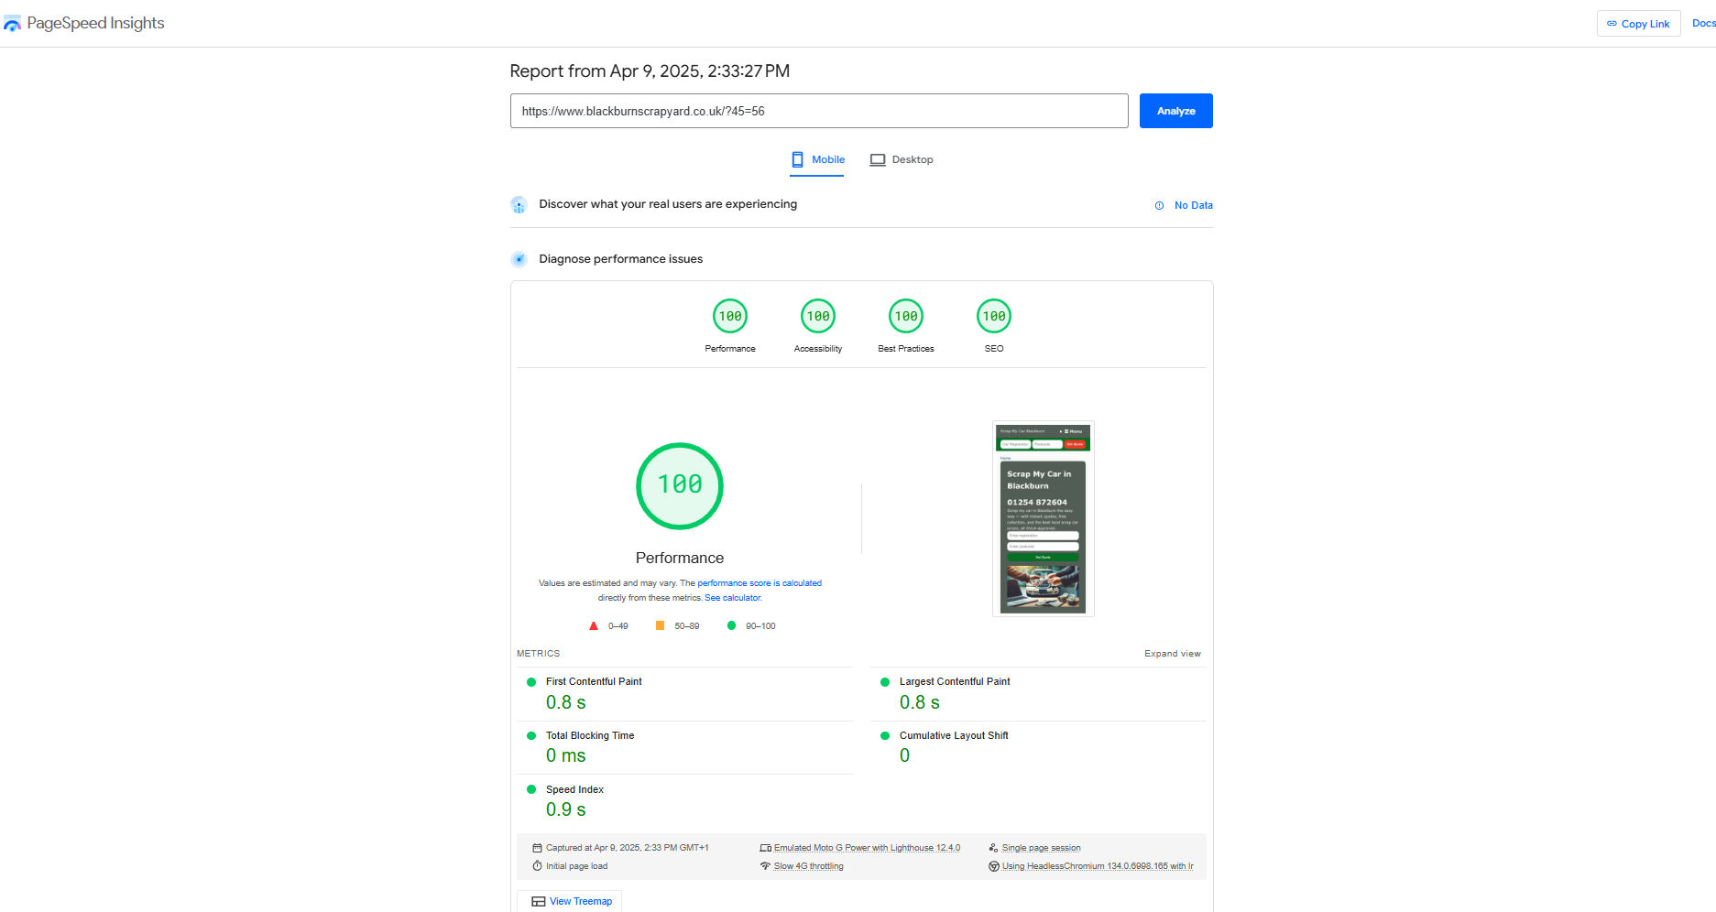
Task: Click the mobile page screenshot thumbnail
Action: (x=1043, y=518)
